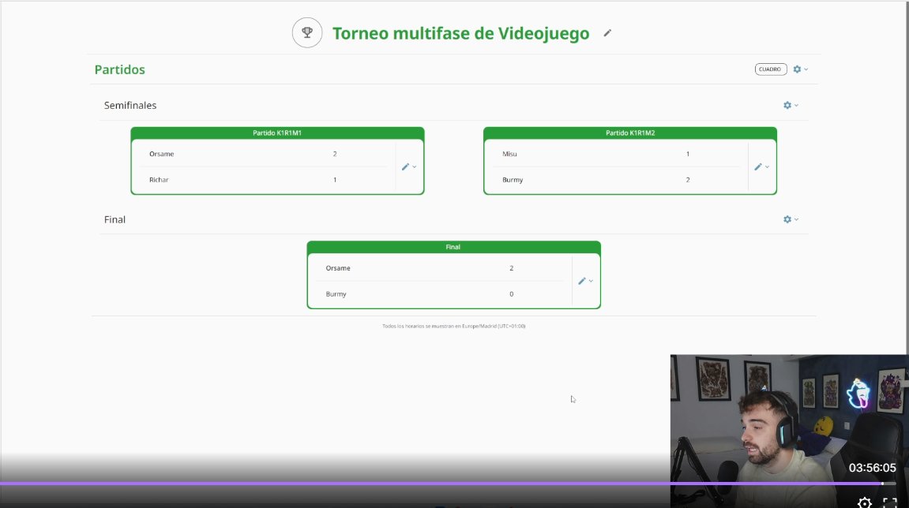
Task: Click Burmy's Final score of 0
Action: 511,294
